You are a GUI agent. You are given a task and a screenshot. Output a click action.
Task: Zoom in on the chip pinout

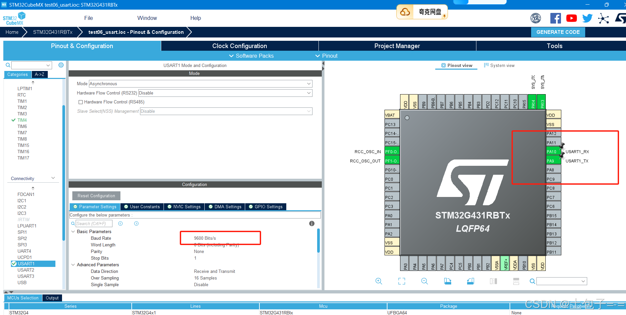(x=379, y=281)
